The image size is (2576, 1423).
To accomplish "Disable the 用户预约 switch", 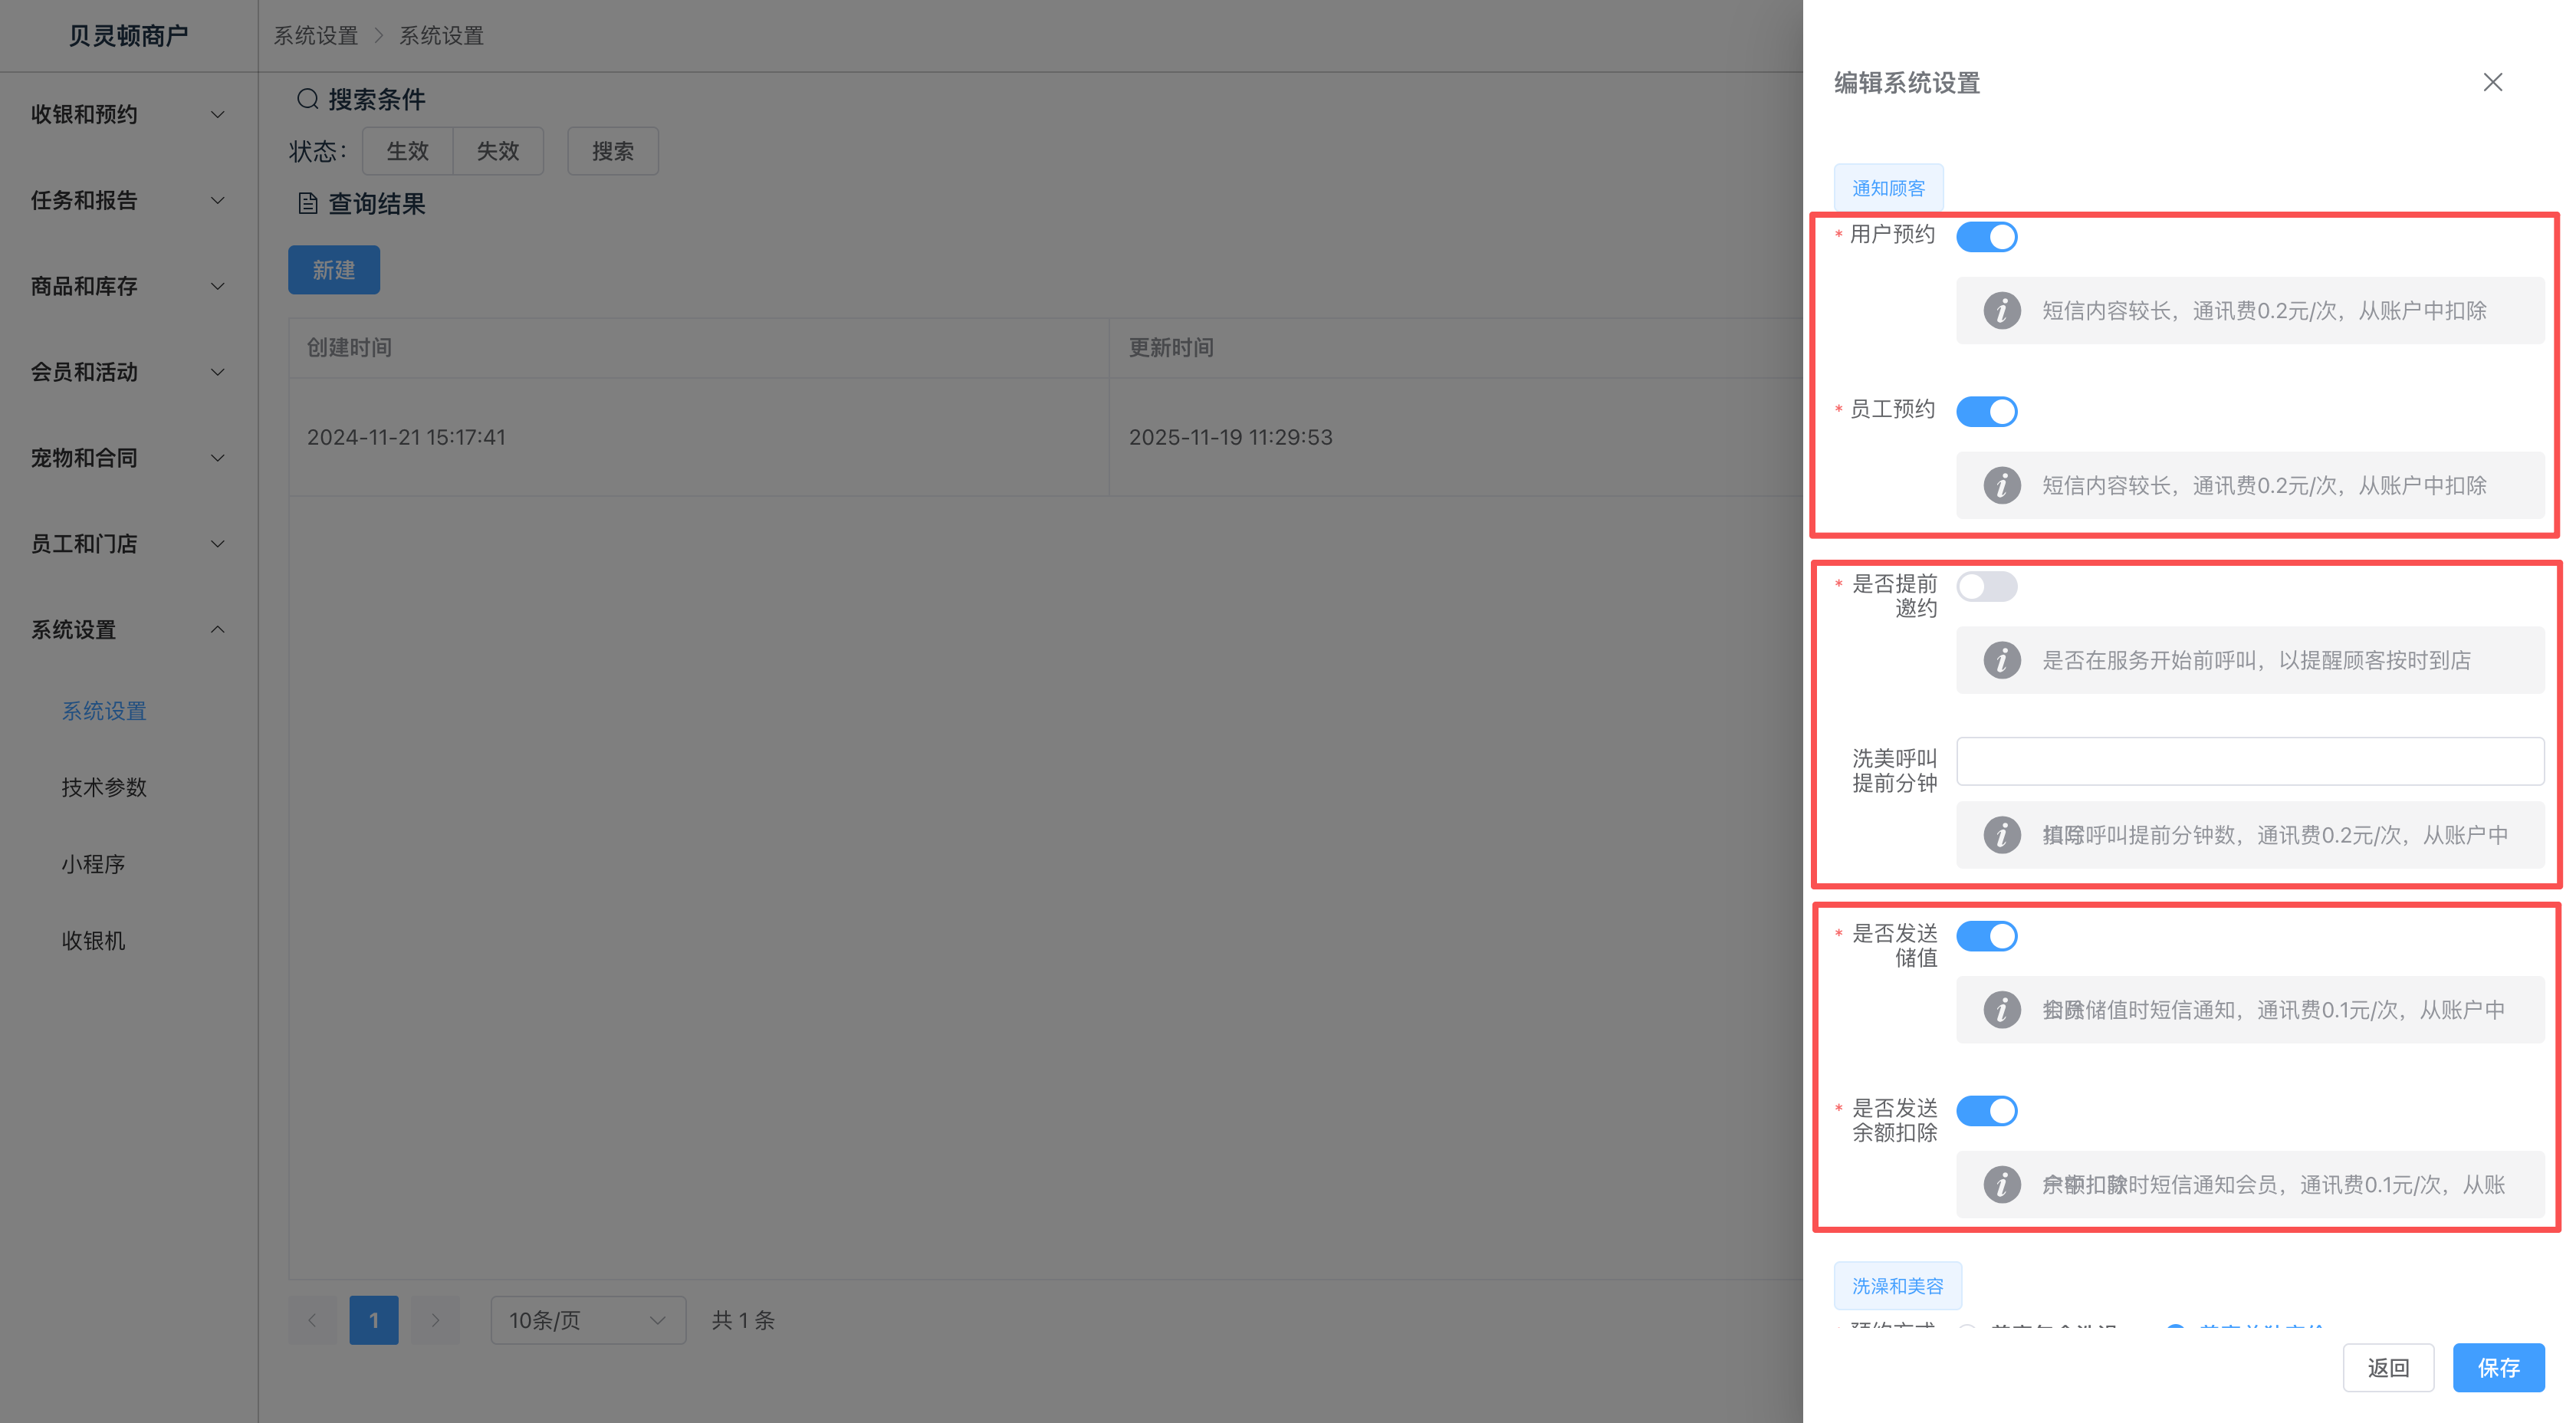I will tap(1986, 237).
